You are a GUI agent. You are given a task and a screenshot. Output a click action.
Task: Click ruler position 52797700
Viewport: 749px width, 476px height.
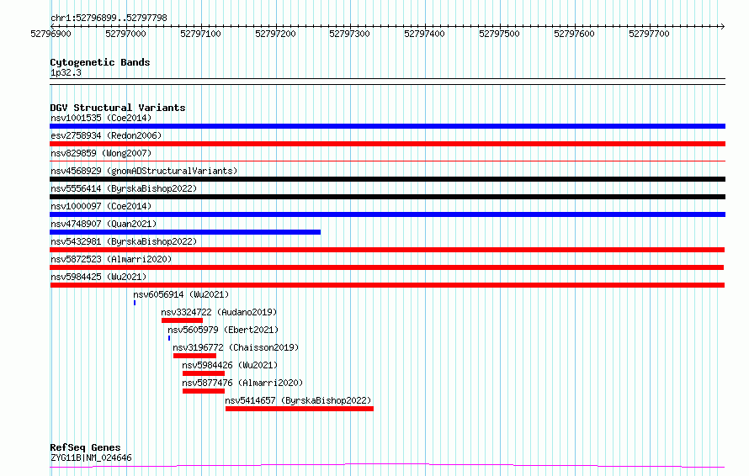tap(649, 34)
